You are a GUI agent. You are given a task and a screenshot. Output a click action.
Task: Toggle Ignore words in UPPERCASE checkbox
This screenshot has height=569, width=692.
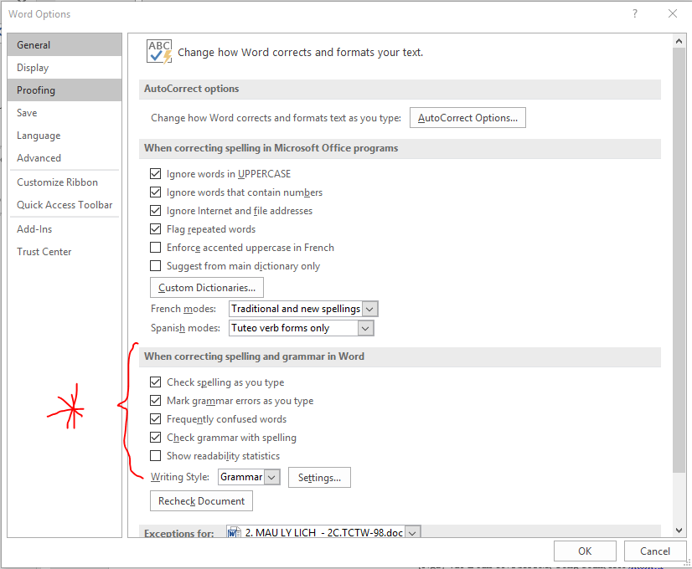click(155, 174)
